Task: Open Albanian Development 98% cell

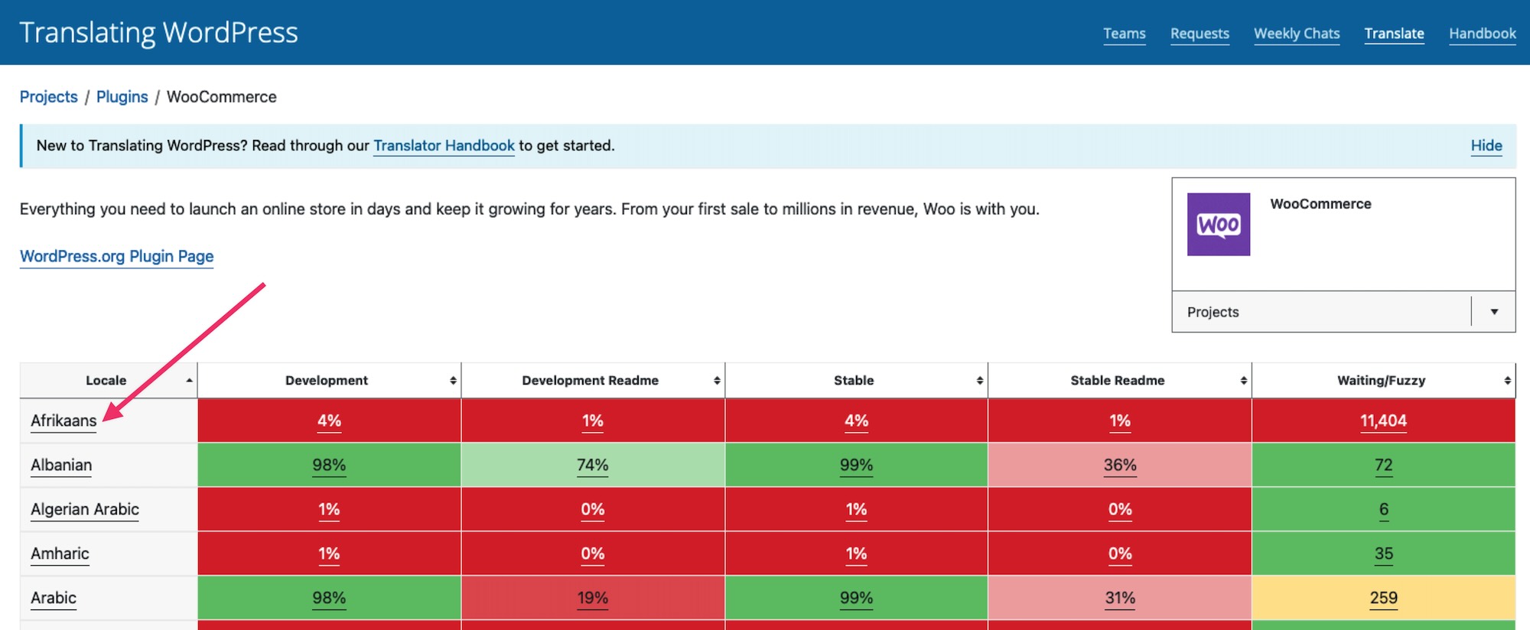Action: coord(329,465)
